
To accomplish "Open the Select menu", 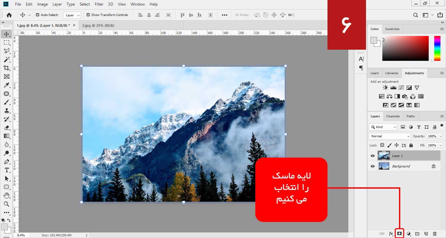I will 85,4.
